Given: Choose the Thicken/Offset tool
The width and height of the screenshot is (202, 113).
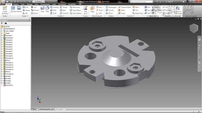Looking at the screenshot, I should coord(125,7).
